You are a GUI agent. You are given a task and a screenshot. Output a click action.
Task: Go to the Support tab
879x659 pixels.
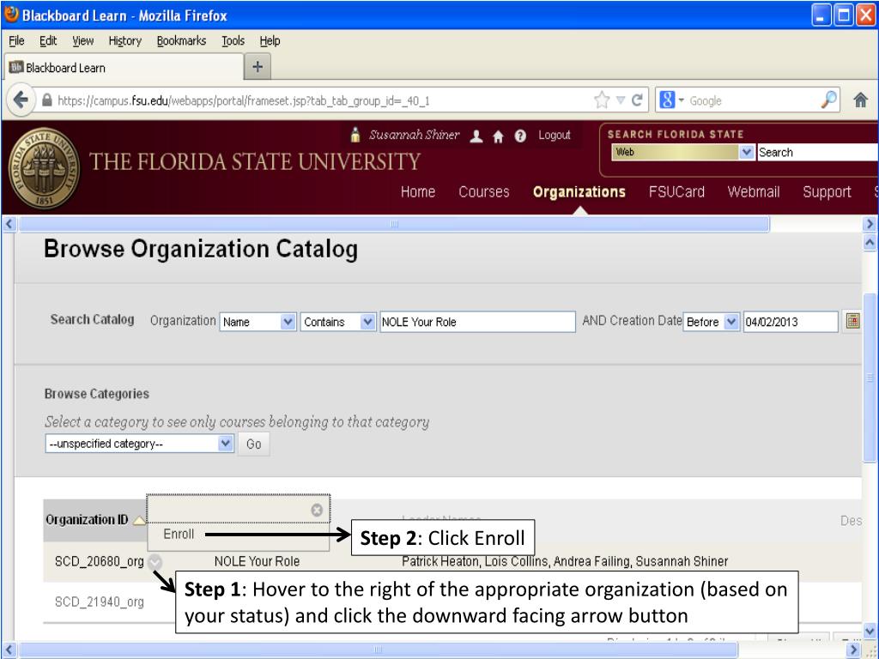tap(827, 192)
